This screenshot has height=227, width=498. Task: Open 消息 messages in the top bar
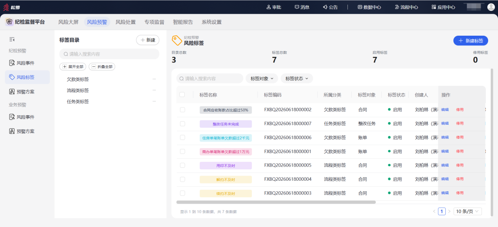302,7
